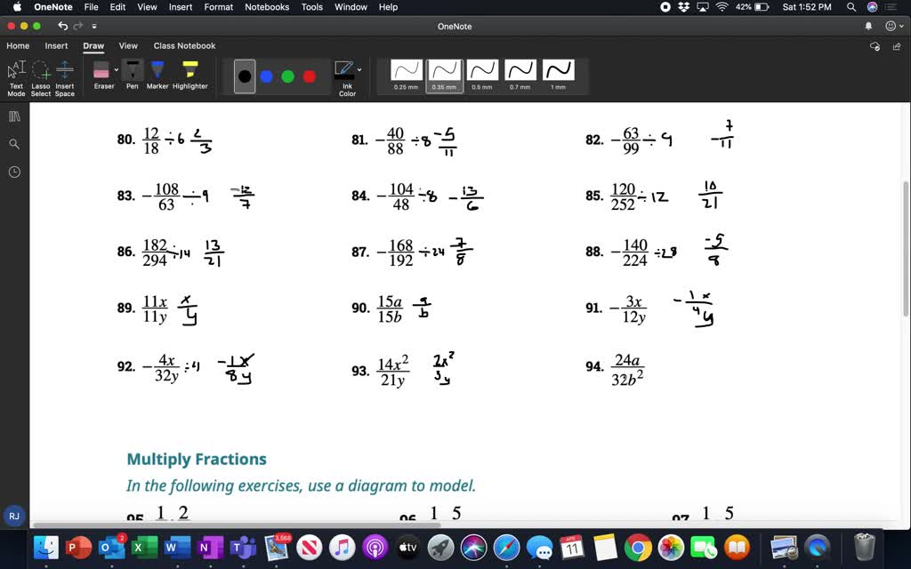Switch to the Class Notebook tab

click(184, 45)
